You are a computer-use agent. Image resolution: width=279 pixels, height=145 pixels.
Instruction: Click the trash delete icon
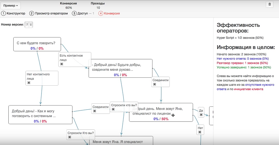tap(269, 5)
